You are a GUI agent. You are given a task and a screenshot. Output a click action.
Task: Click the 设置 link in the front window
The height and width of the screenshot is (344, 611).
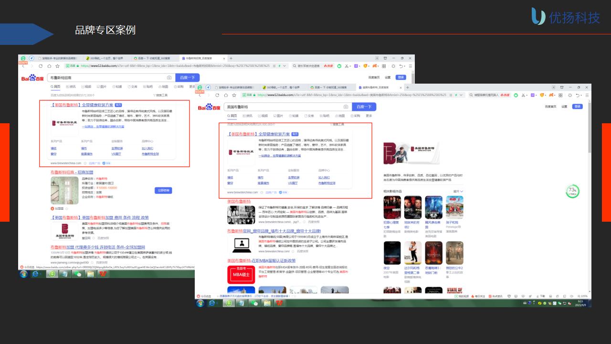[x=564, y=107]
